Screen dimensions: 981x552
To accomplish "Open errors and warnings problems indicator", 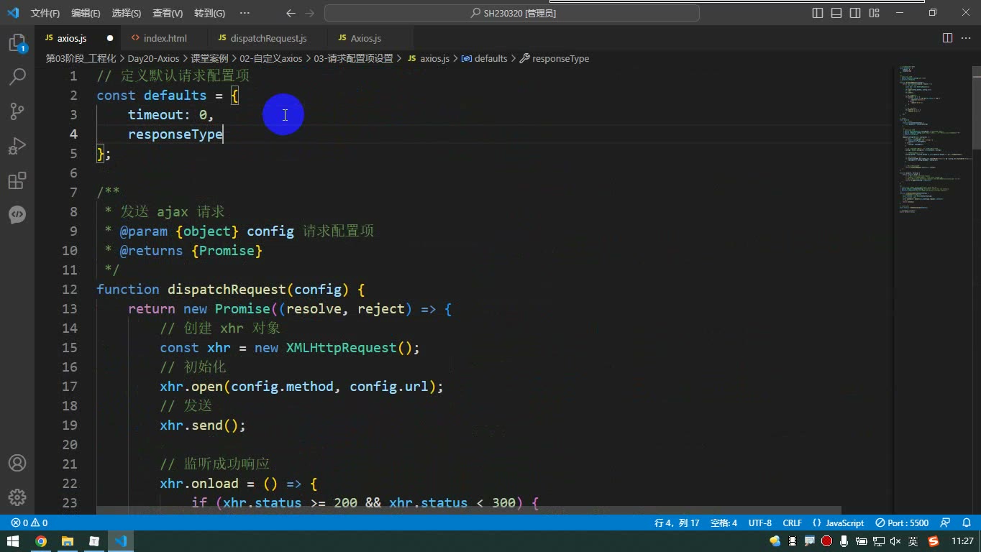I will pos(29,523).
